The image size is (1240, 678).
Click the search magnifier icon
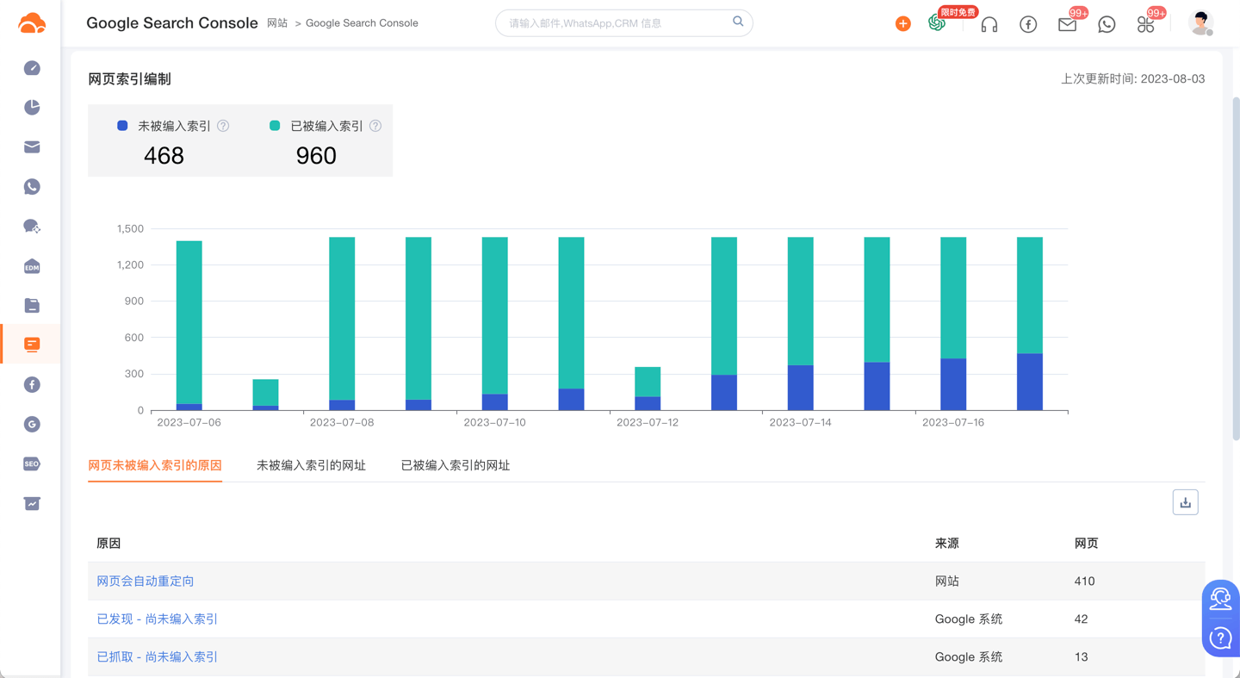[x=738, y=22]
